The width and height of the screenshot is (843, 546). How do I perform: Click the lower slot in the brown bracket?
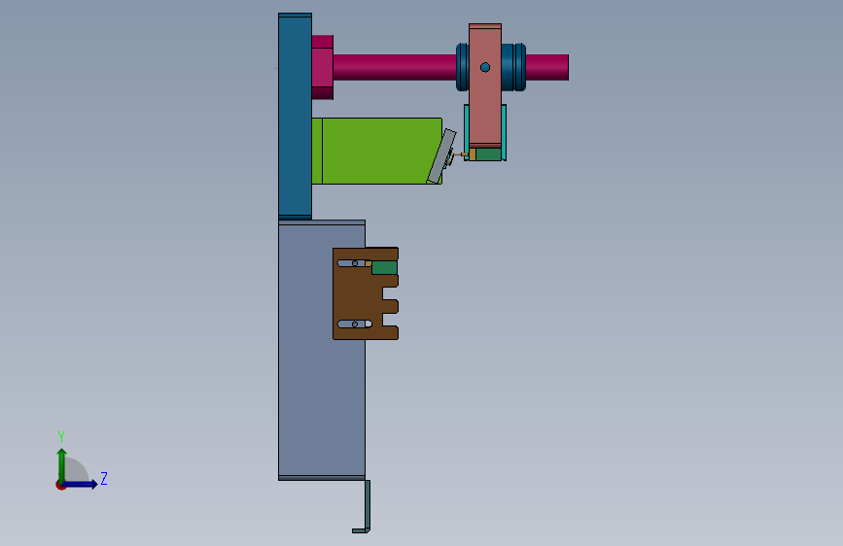click(354, 324)
